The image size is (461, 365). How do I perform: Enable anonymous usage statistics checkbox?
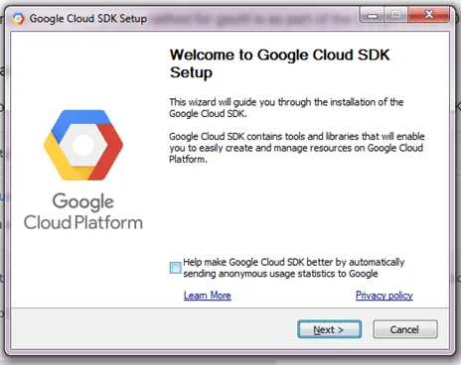(x=175, y=268)
